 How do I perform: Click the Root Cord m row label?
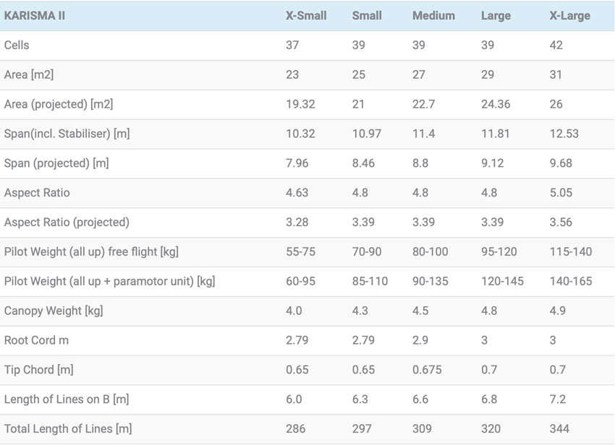tap(36, 340)
